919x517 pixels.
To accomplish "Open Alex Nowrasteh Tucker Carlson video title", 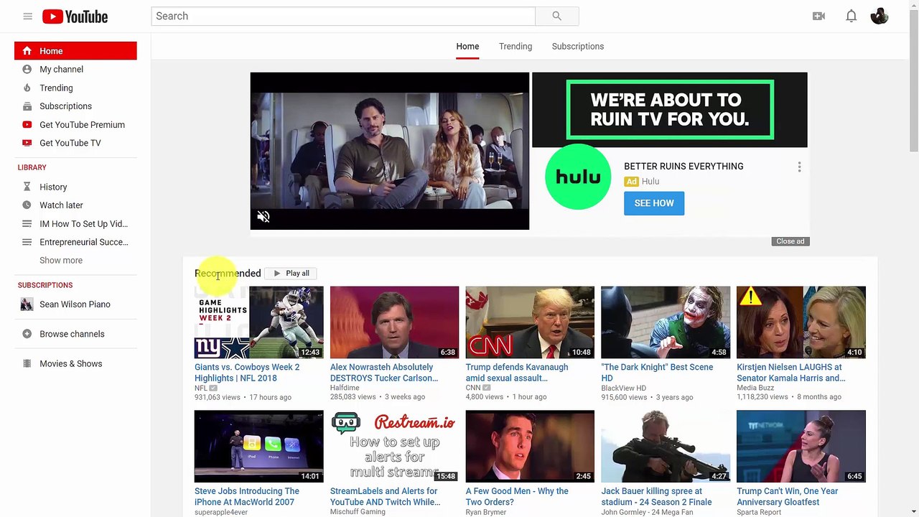I will pyautogui.click(x=384, y=373).
